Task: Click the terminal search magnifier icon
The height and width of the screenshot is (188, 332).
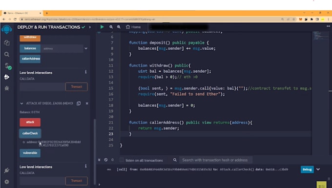Action: point(175,160)
